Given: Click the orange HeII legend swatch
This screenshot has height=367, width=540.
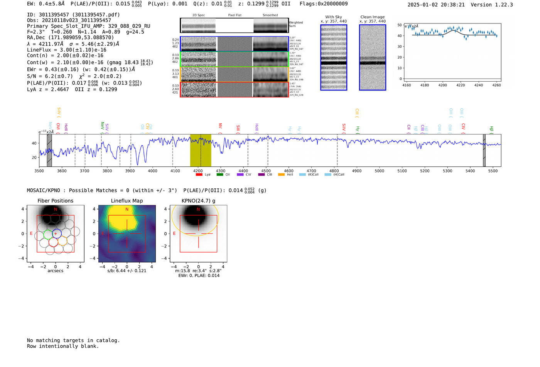Looking at the screenshot, I should pyautogui.click(x=281, y=174).
